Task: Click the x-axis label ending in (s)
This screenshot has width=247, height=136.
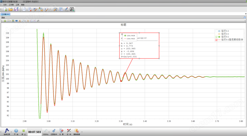Action: (x=128, y=124)
